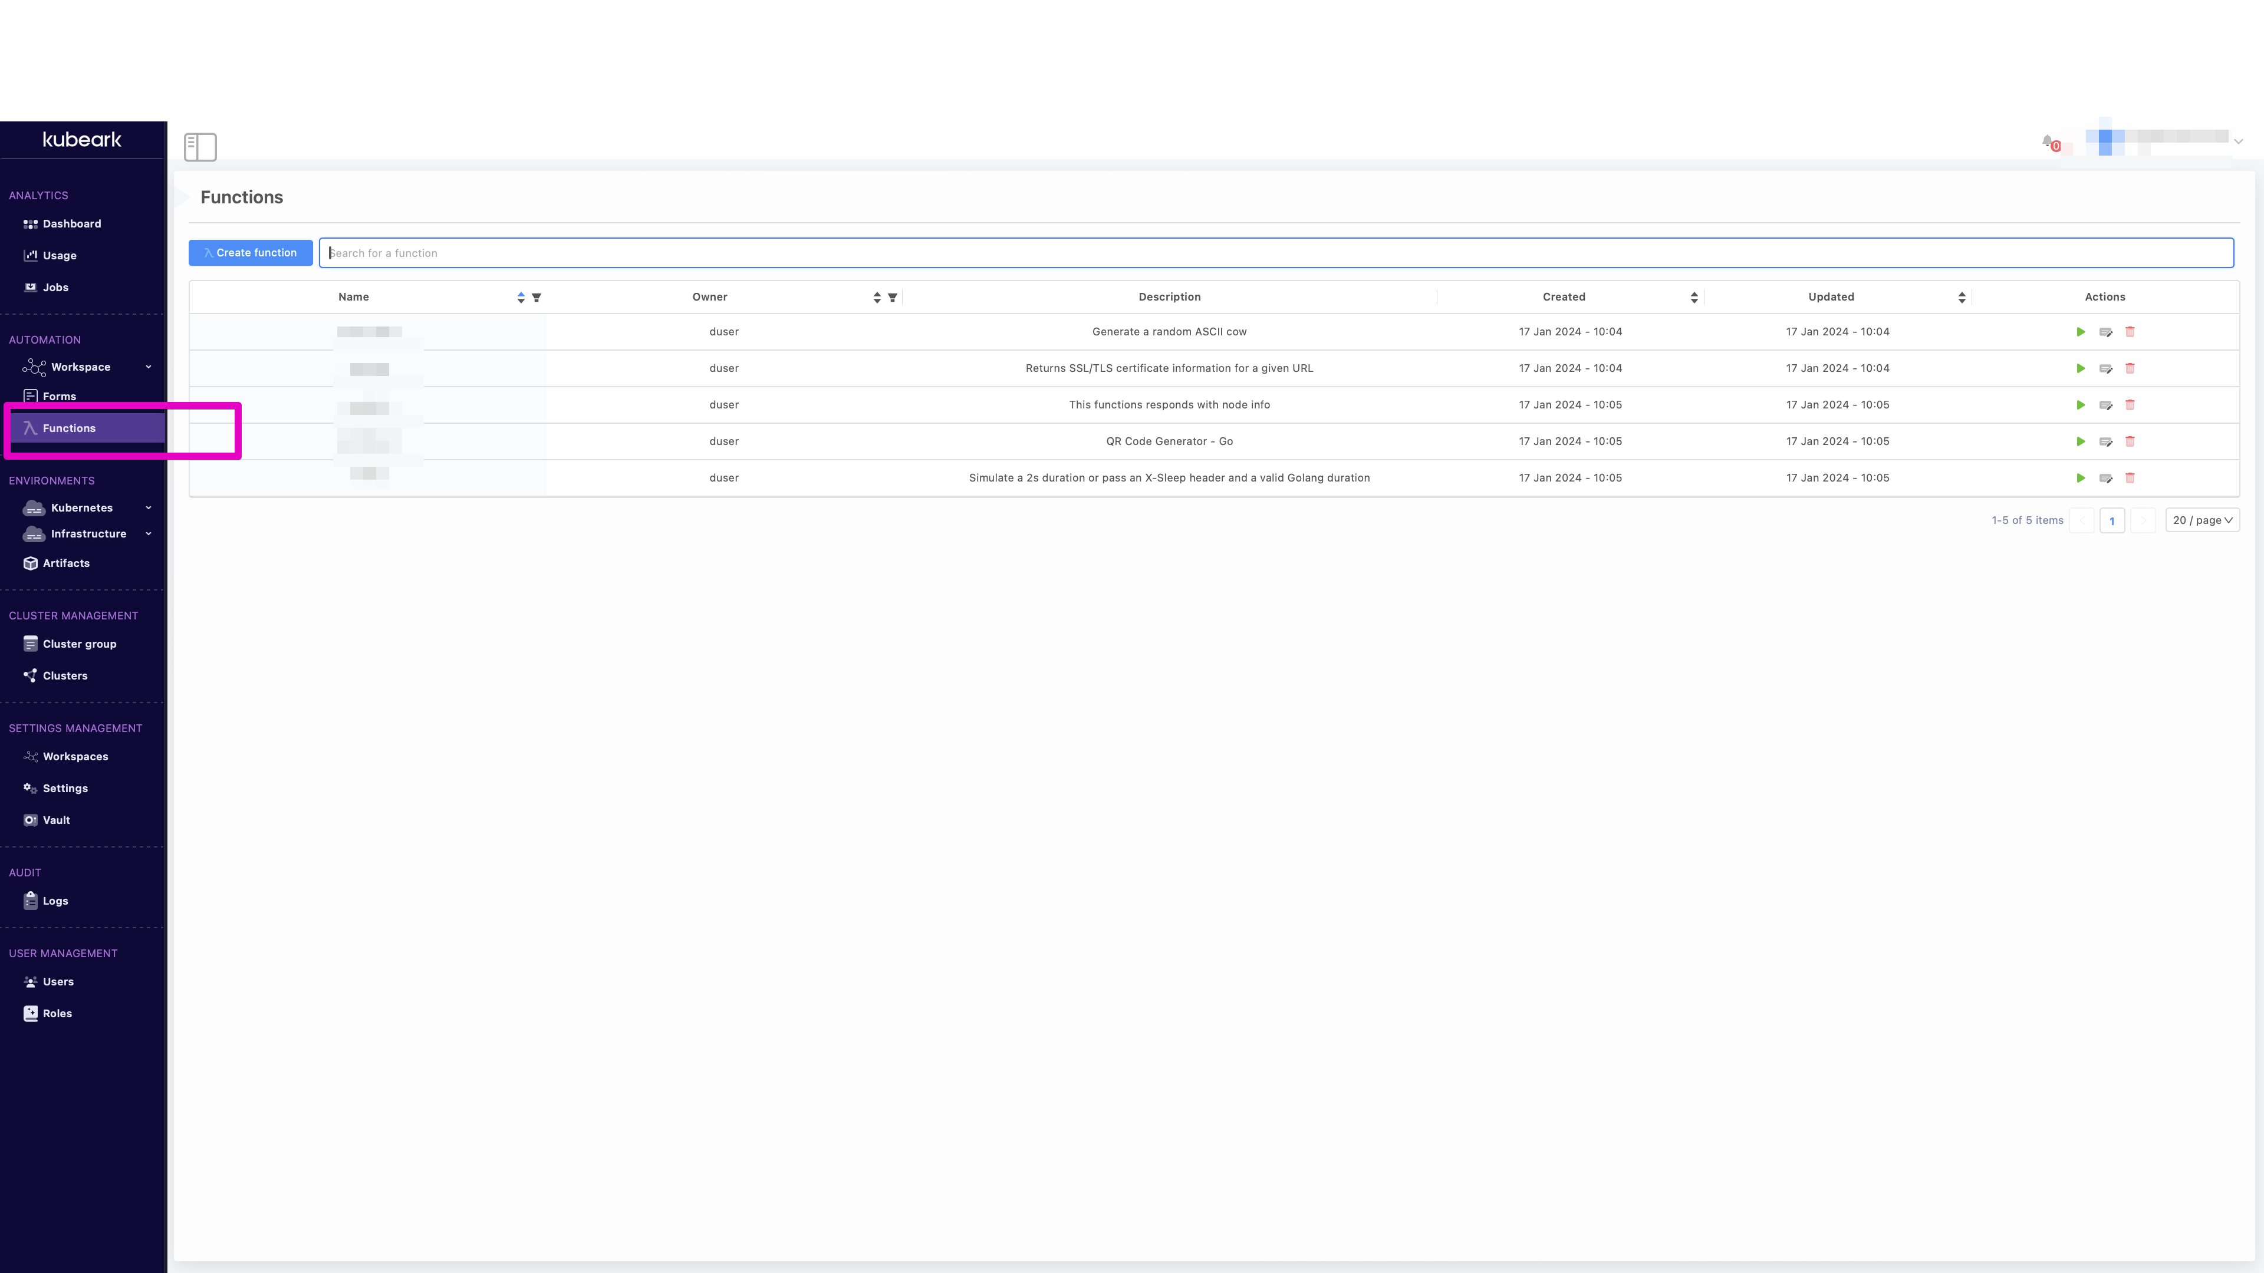Screen dimensions: 2264x1273
Task: Open the 20 / page size dropdown
Action: coord(2202,520)
